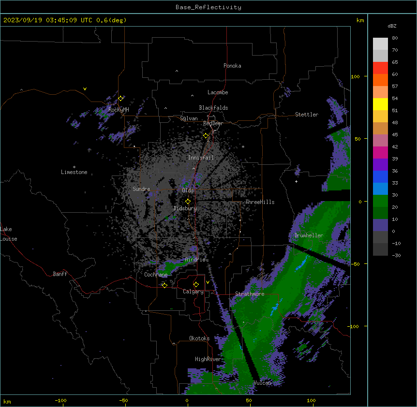Click the yellow V marker east of Calgary

tap(208, 282)
